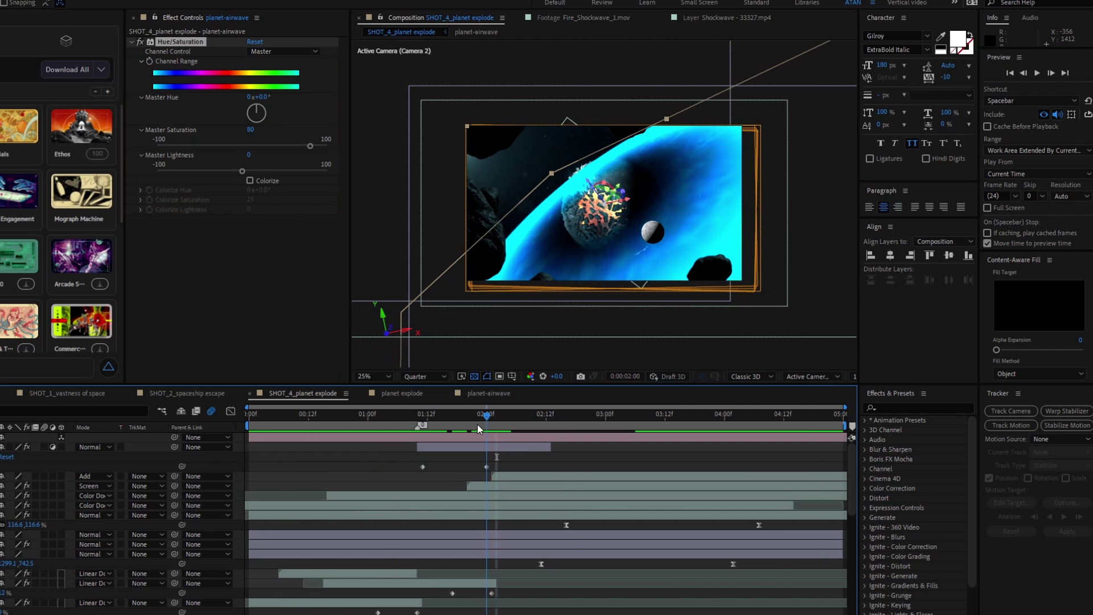The width and height of the screenshot is (1093, 615).
Task: Enable Cache Before Playback checkbox
Action: tap(988, 126)
